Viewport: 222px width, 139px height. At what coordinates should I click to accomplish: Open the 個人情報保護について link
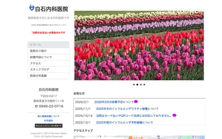48,116
